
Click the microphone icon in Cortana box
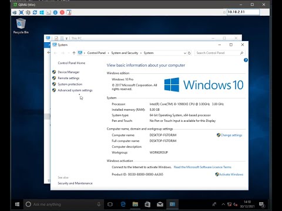pos(99,205)
